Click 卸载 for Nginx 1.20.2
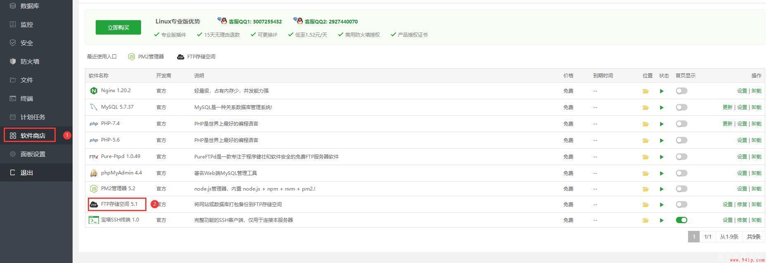 tap(757, 91)
